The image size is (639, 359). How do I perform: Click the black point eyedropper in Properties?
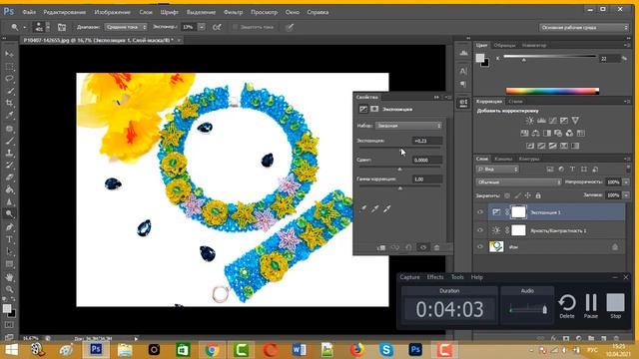(x=362, y=208)
